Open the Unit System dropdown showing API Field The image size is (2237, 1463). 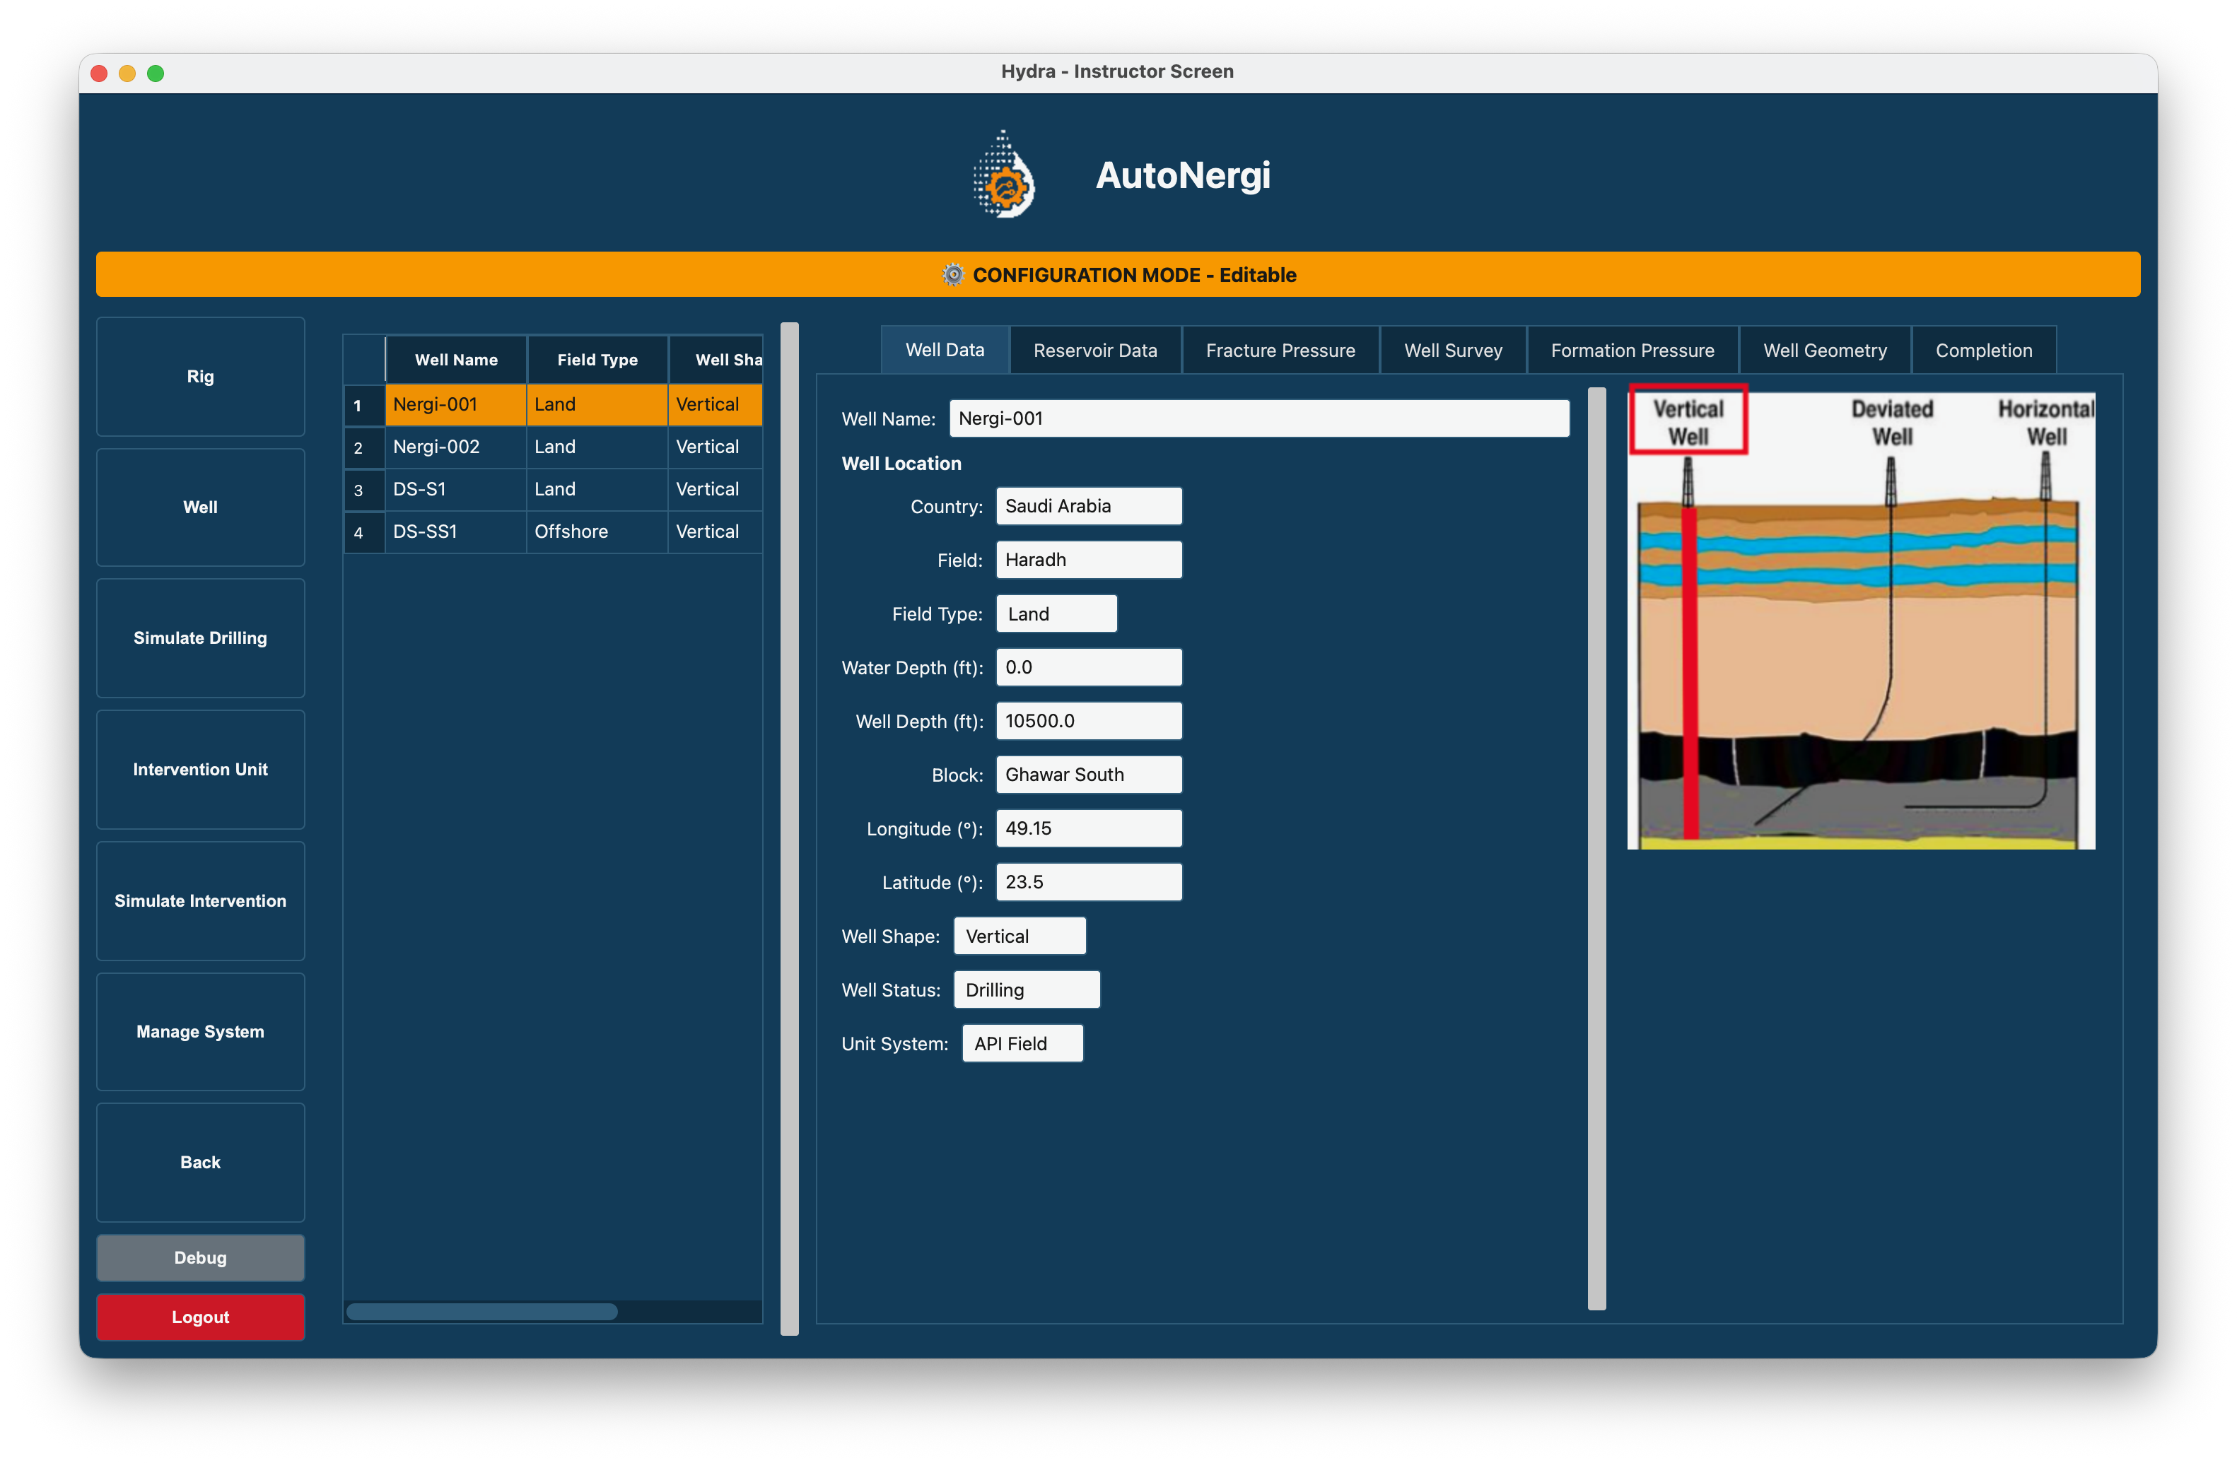pyautogui.click(x=1022, y=1042)
